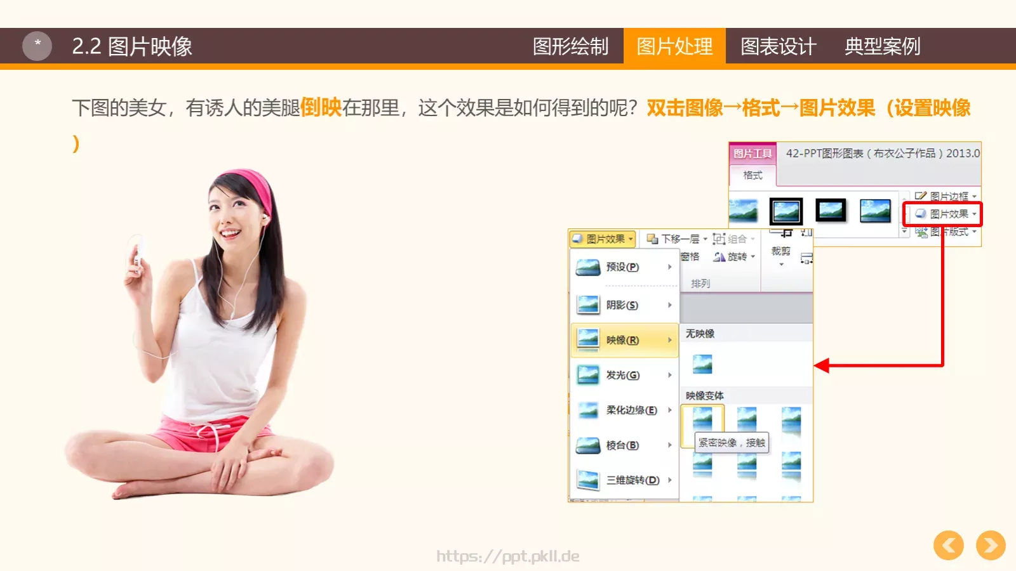Select the 映像(R) menu entry

tap(624, 340)
